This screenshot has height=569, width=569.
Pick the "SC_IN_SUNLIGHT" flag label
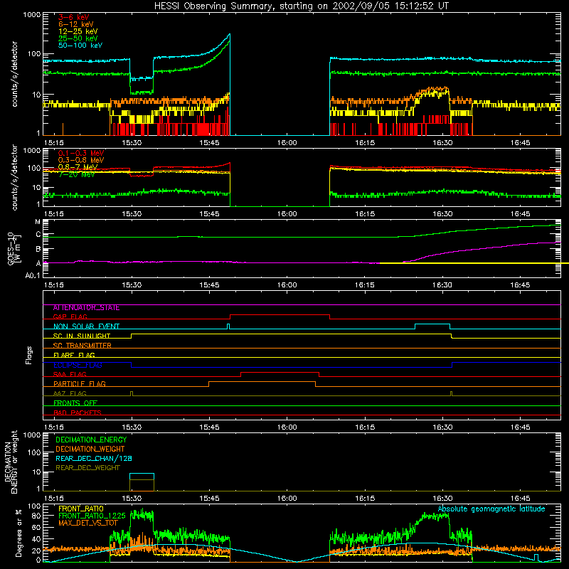[82, 336]
